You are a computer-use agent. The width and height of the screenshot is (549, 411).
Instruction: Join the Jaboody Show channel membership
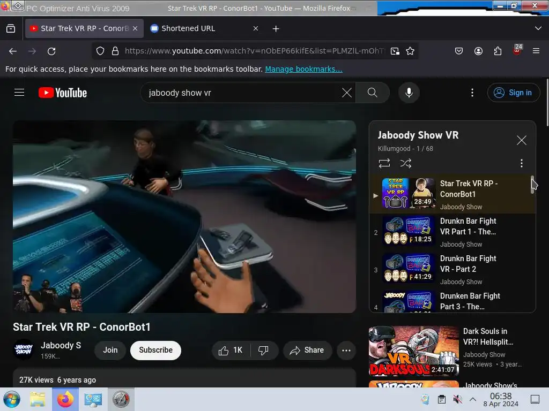[110, 350]
